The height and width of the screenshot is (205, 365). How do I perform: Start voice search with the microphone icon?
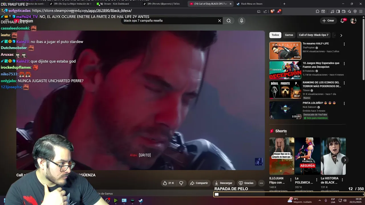pos(242,21)
